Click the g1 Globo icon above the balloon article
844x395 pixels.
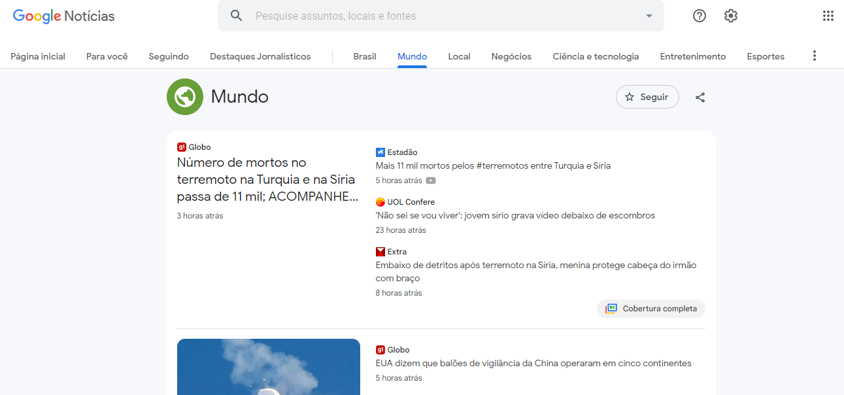pyautogui.click(x=380, y=350)
